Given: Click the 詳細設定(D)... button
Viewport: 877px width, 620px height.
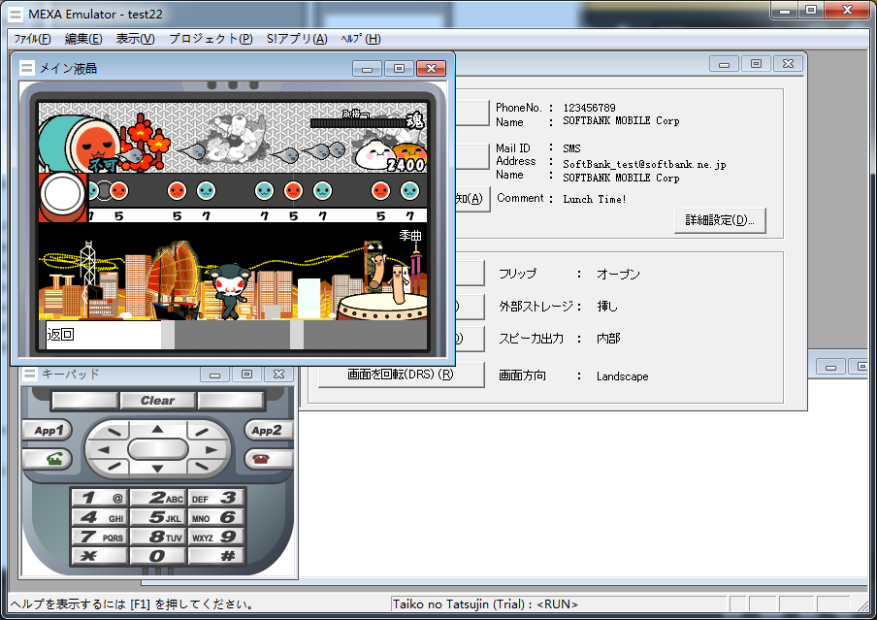Looking at the screenshot, I should [x=720, y=220].
